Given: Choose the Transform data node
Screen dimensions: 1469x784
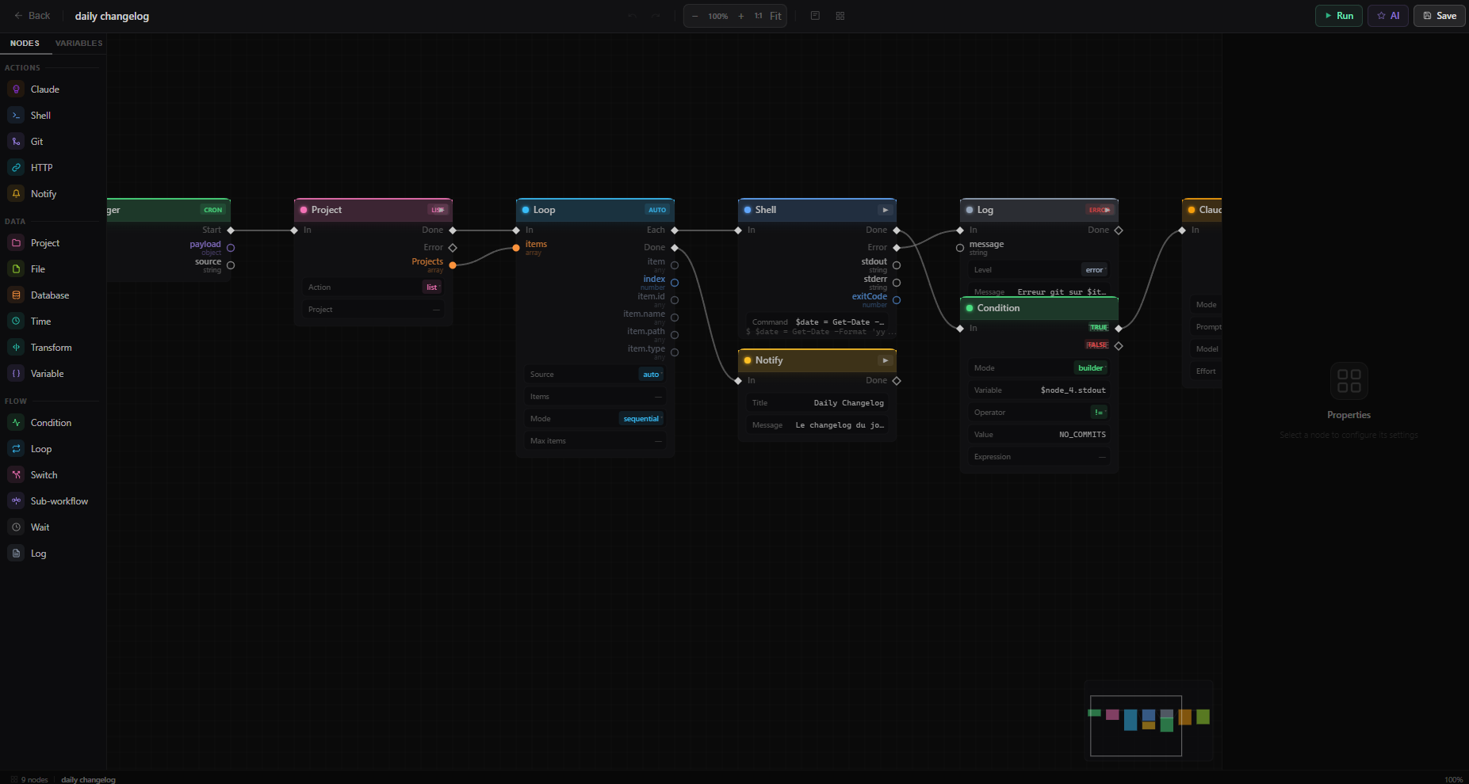Looking at the screenshot, I should pos(52,347).
